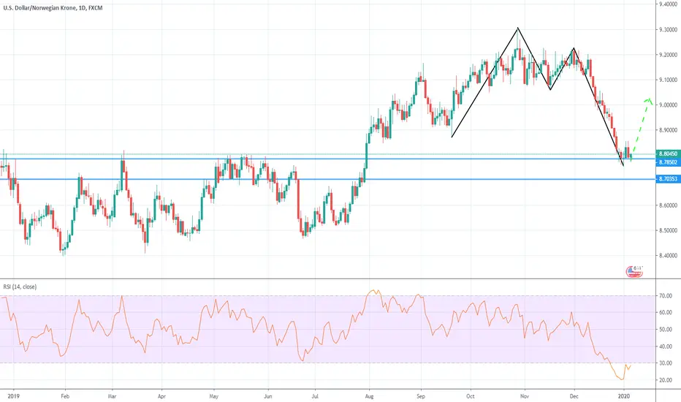Screen dimensions: 681x402
Task: Select the 8.80450 current price label
Action: pos(668,153)
